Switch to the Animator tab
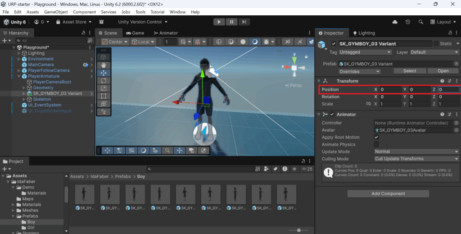461x234 pixels. (x=165, y=33)
